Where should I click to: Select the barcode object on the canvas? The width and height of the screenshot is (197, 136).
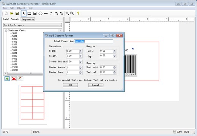pyautogui.click(x=131, y=65)
